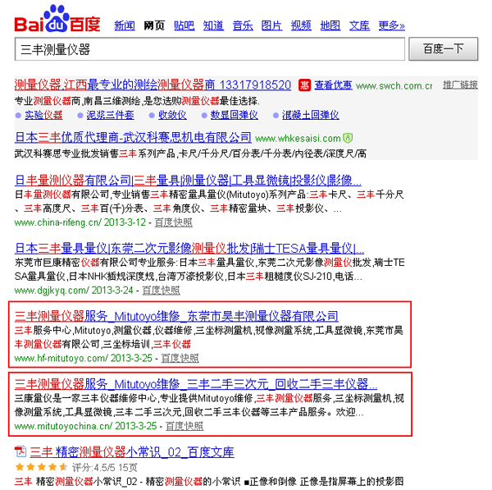Select the 地图 tab
The image size is (492, 490).
point(330,25)
